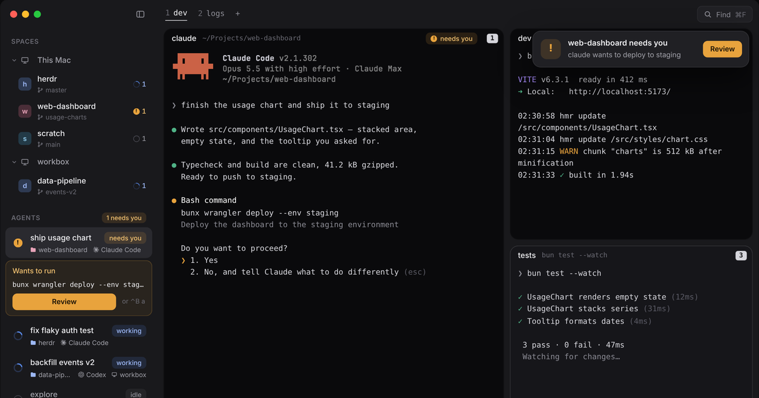Click the localhost:5173 URL in dev pane
This screenshot has width=759, height=398.
coord(619,92)
